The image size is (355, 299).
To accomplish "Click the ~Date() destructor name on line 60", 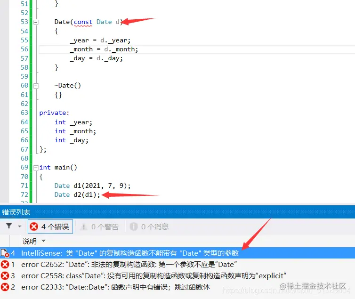I will (67, 86).
